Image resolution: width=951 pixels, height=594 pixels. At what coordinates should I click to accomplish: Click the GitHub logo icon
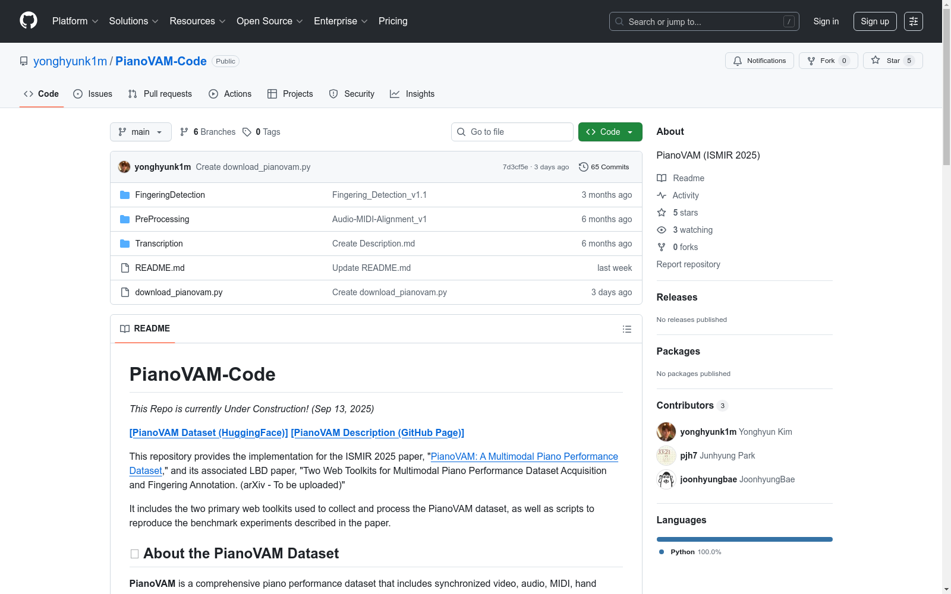(x=29, y=21)
